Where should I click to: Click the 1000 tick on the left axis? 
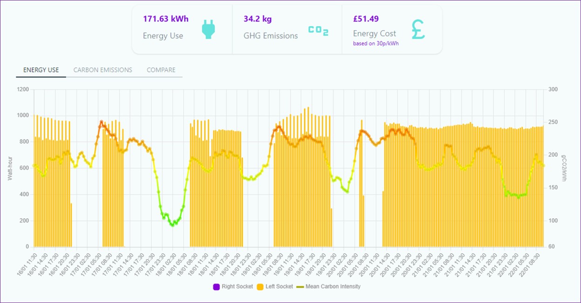tap(22, 115)
